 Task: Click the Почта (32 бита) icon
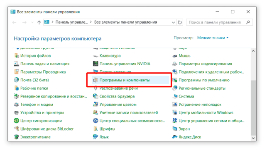click(x=16, y=80)
